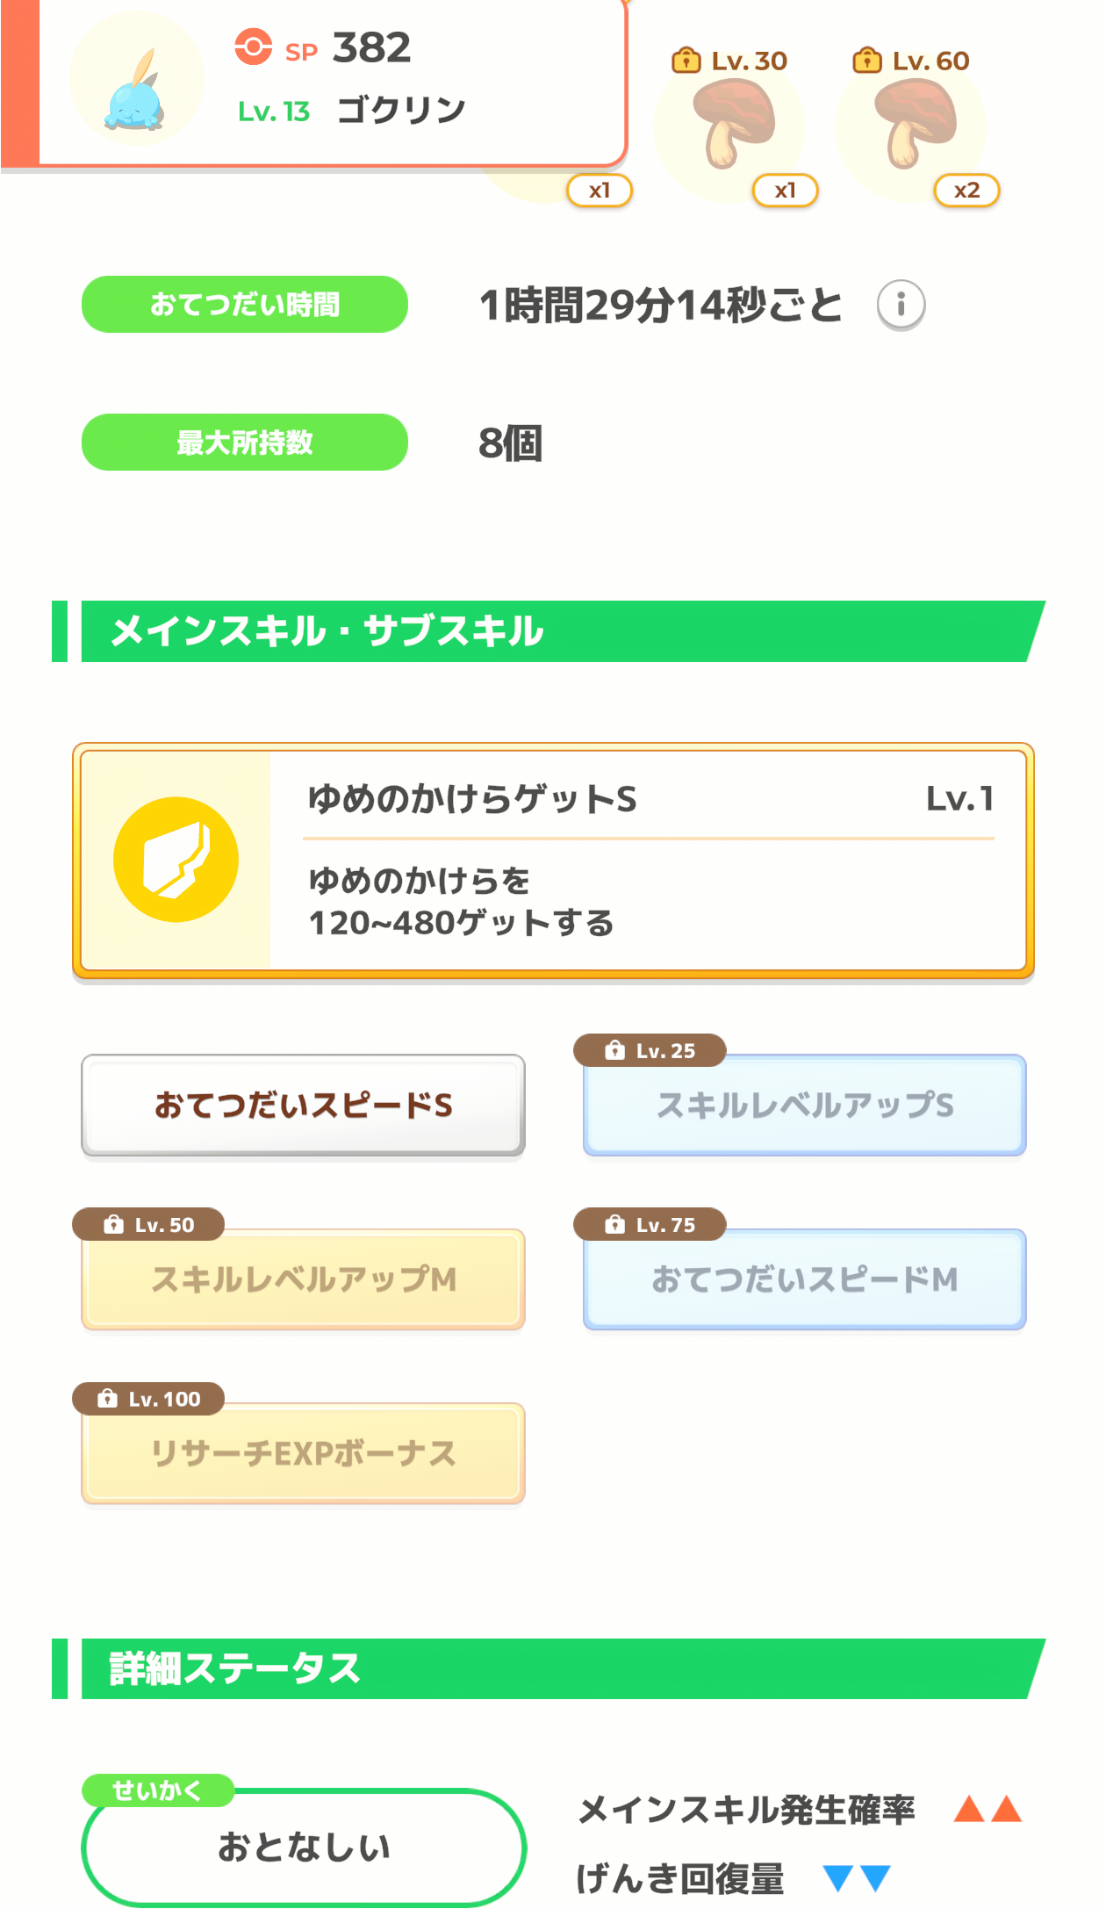This screenshot has height=1909, width=1106.
Task: Tap the red up arrows for メインスキル発生確率
Action: click(x=988, y=1809)
